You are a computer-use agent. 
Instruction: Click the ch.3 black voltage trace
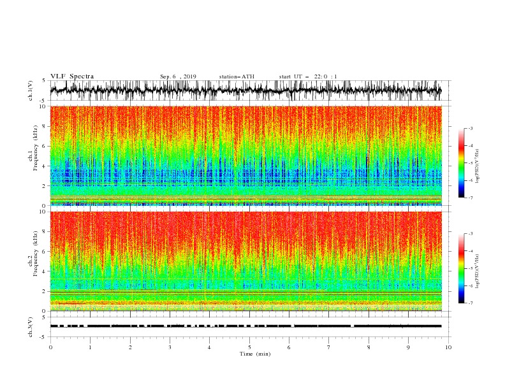[245, 326]
